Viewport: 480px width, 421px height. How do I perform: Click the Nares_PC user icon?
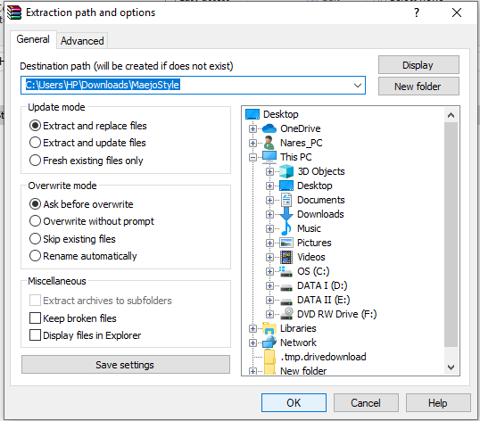point(269,143)
